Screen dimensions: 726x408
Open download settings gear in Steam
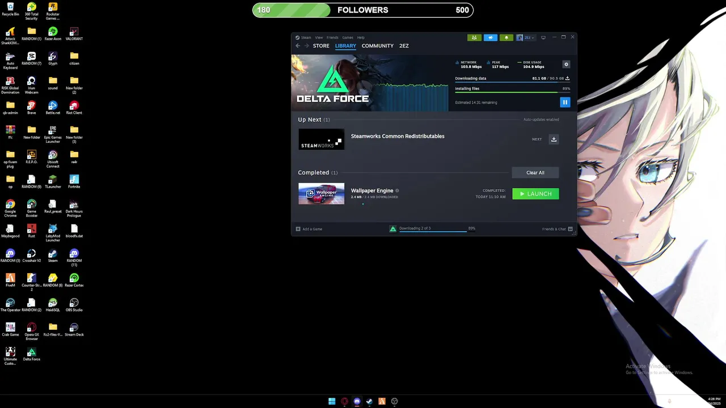pyautogui.click(x=566, y=65)
